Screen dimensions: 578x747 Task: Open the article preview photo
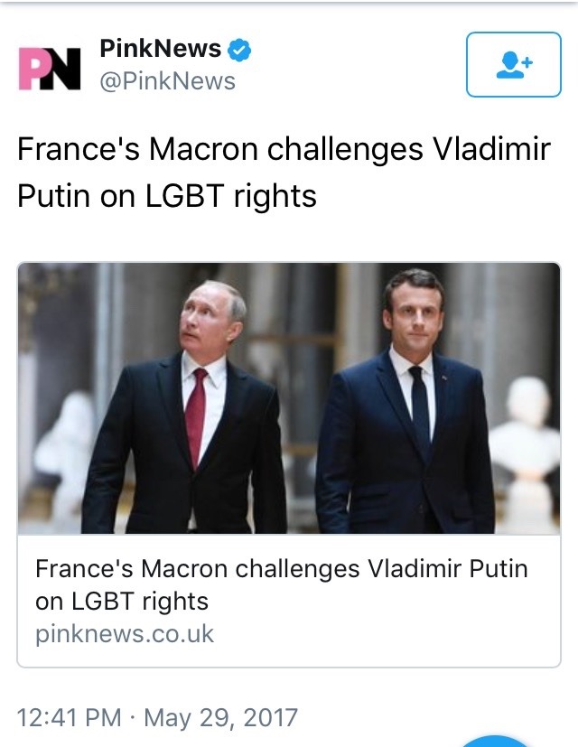[289, 397]
